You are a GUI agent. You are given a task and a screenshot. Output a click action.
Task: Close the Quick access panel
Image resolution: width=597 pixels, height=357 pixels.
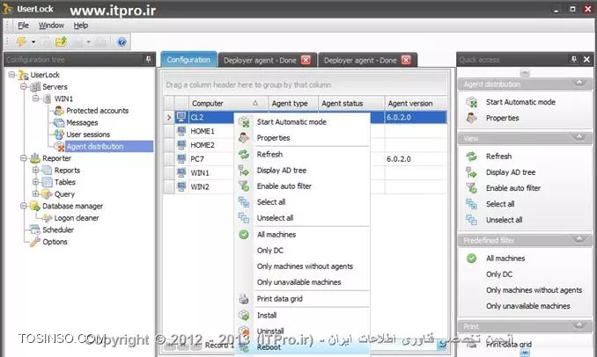586,59
